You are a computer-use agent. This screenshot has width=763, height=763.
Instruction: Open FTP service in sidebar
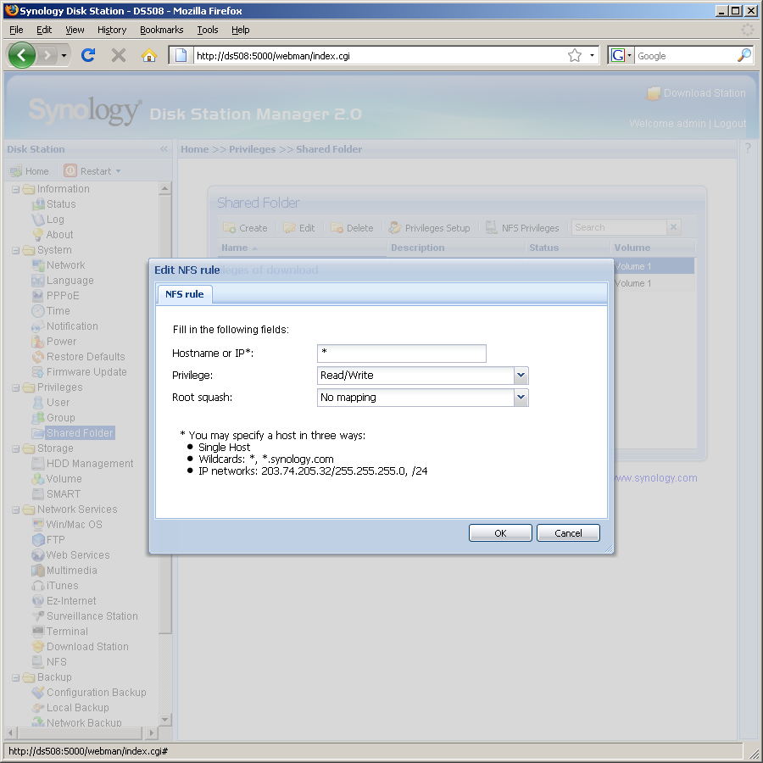point(48,540)
